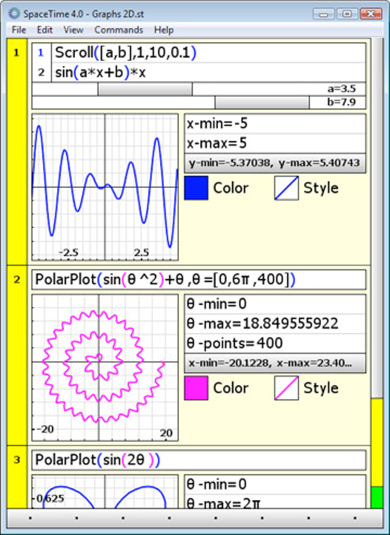Screen dimensions: 390x535
Task: Edit the PolarPlot(sin(θ^2)+θ formula field
Action: [x=199, y=279]
